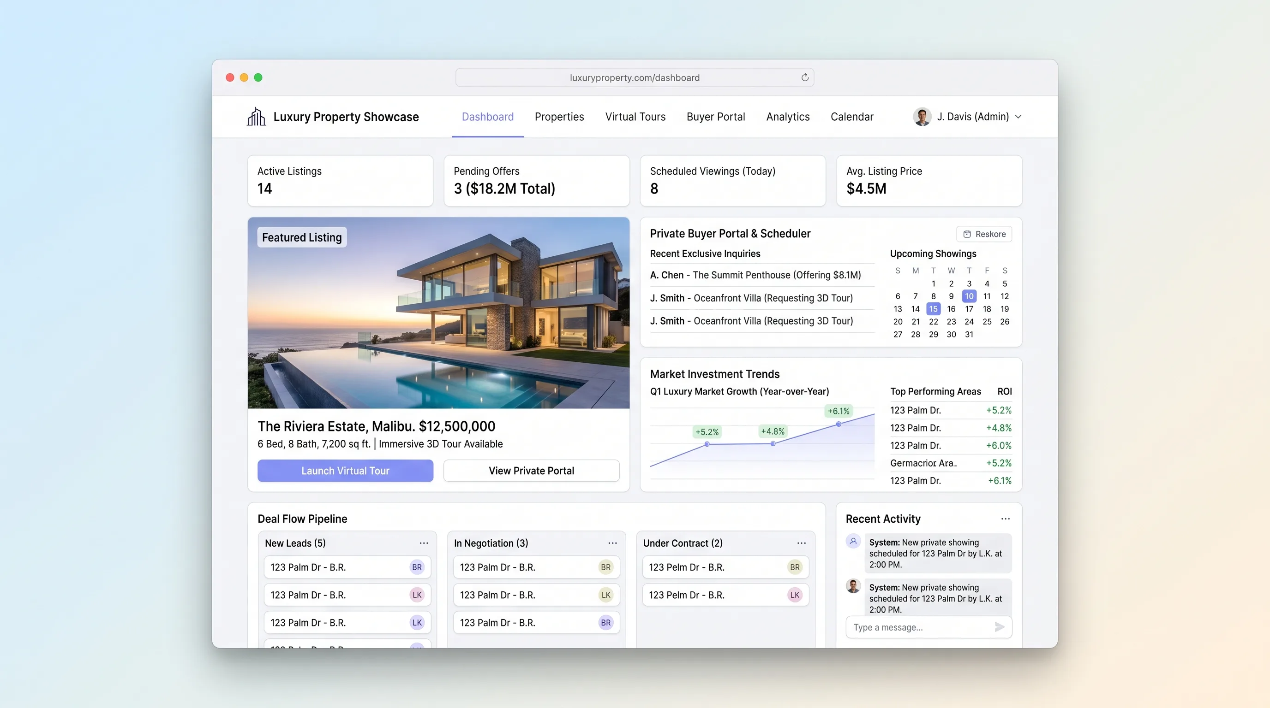The width and height of the screenshot is (1270, 708).
Task: Click the BR avatar on the first Under Contract card
Action: [x=794, y=567]
